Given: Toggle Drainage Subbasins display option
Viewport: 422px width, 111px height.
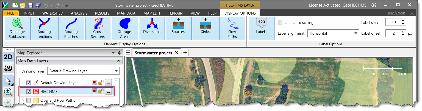Looking at the screenshot, I should coord(16,29).
